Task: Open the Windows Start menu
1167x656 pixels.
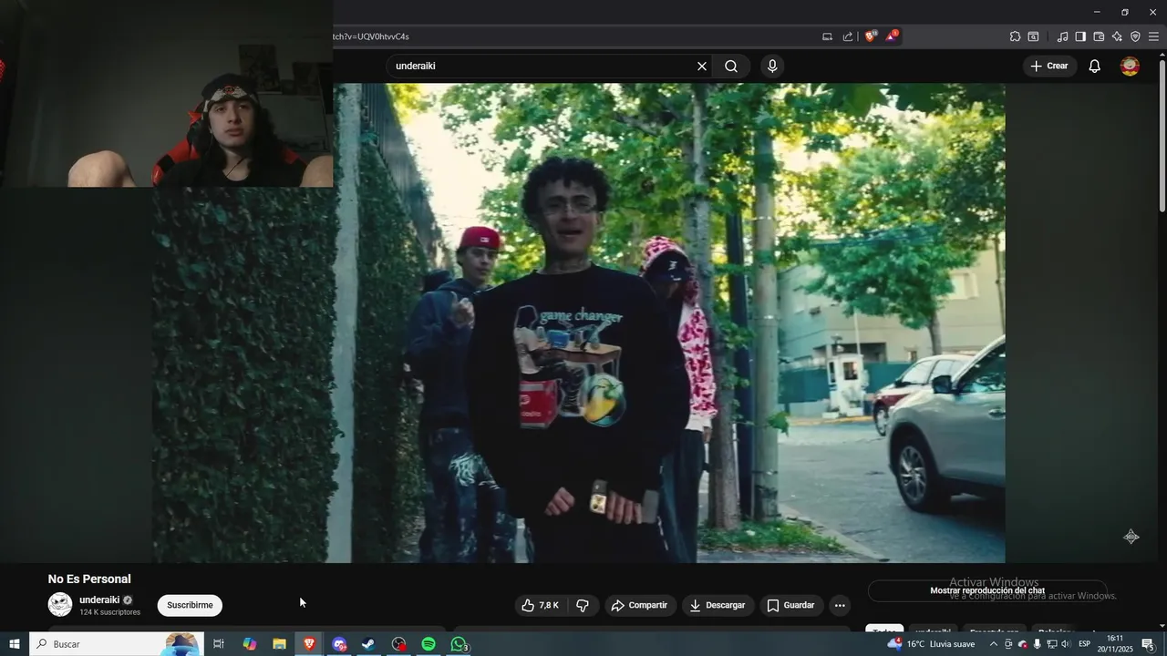Action: [15, 644]
